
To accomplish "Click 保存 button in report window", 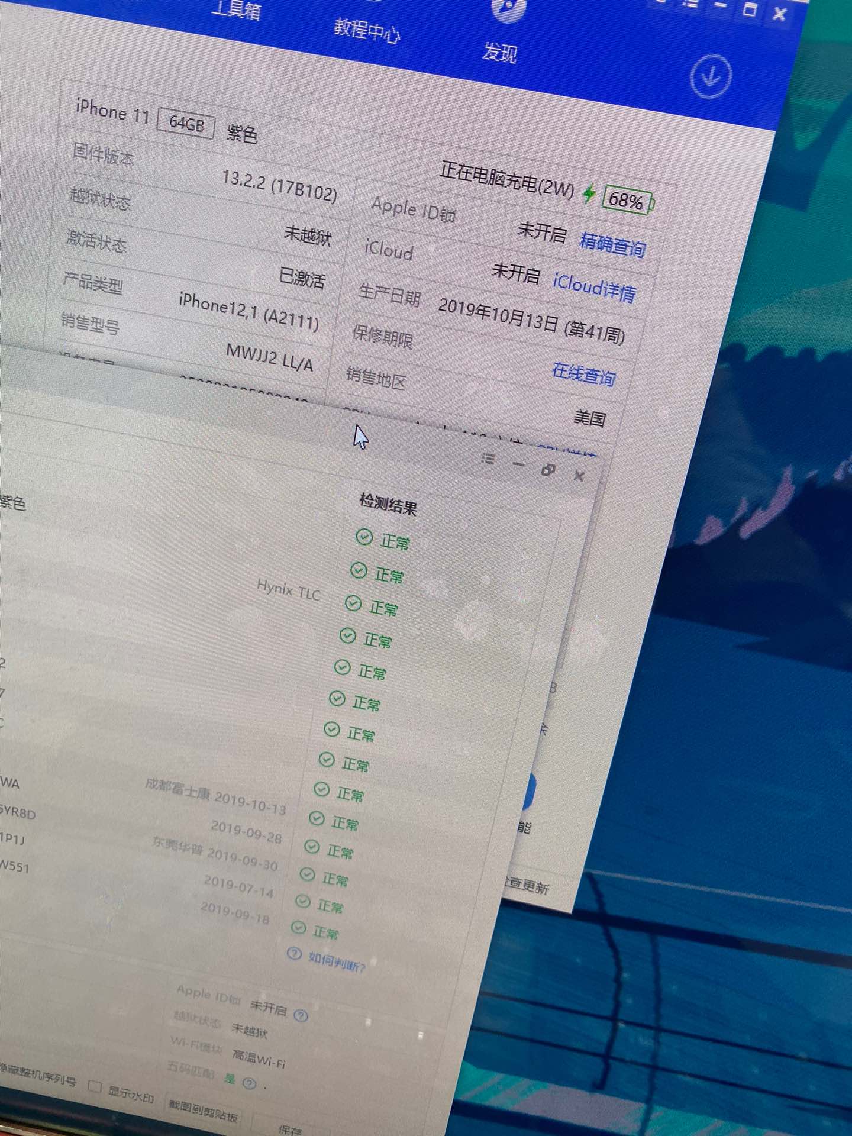I will 289,1129.
